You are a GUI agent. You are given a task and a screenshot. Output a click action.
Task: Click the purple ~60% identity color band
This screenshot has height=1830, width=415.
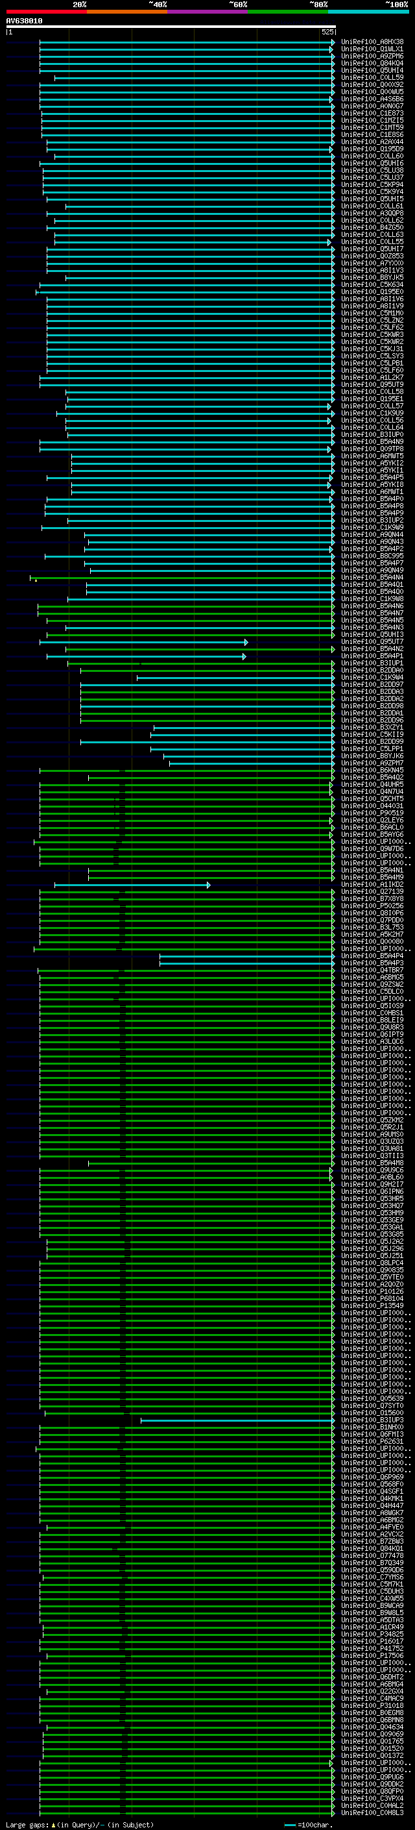coord(208,12)
